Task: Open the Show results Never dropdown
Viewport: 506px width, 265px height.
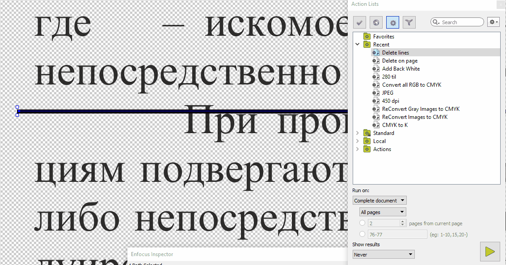Action: (384, 254)
